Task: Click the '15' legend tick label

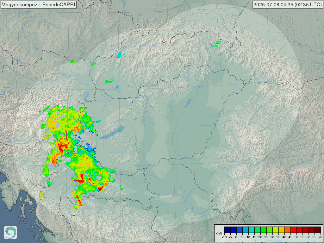Action: pyautogui.click(x=254, y=237)
